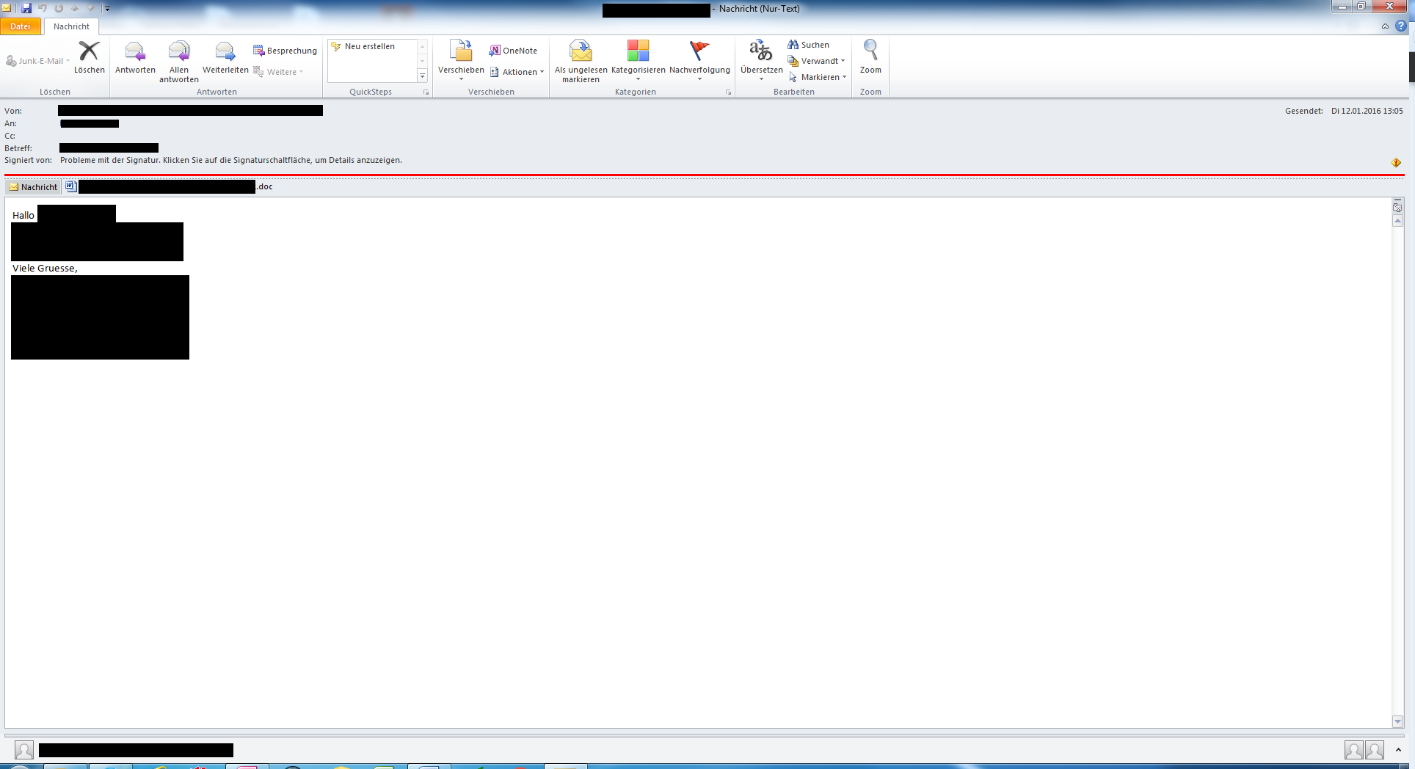Open the Datei tab
This screenshot has width=1415, height=769.
[x=21, y=26]
